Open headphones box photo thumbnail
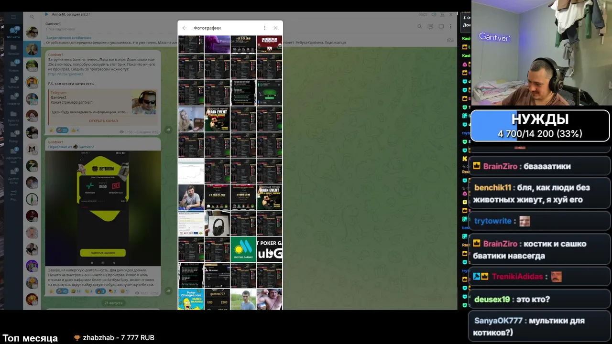The width and height of the screenshot is (612, 344). pos(217,223)
